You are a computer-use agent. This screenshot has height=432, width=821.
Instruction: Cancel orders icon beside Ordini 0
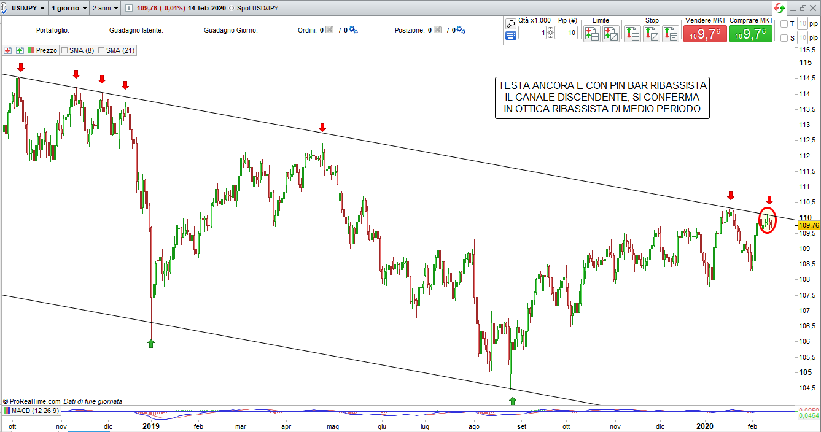coord(329,29)
